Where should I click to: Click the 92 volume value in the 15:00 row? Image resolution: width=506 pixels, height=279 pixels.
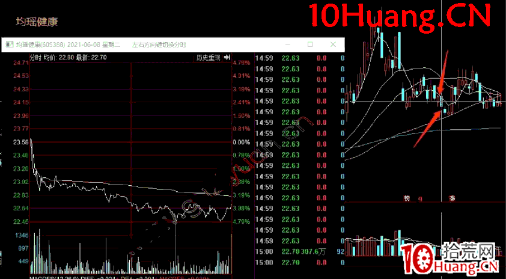[341, 251]
